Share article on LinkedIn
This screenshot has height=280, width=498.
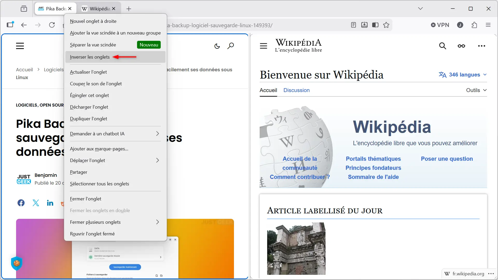tap(50, 203)
